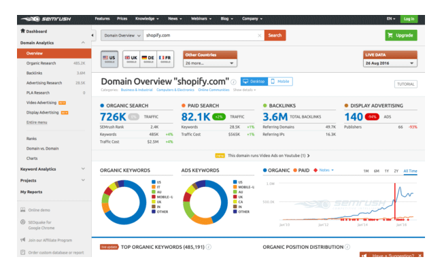
Task: Switch to Desktop data view
Action: tap(254, 82)
